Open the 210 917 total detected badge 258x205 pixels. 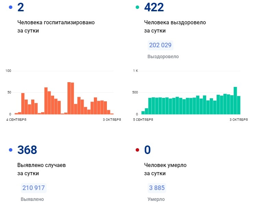pyautogui.click(x=34, y=188)
